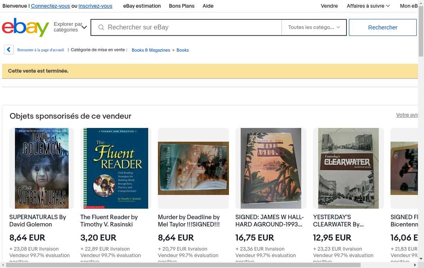Screen dimensions: 424x268
Task: Click the eBay logo
Action: tap(25, 27)
